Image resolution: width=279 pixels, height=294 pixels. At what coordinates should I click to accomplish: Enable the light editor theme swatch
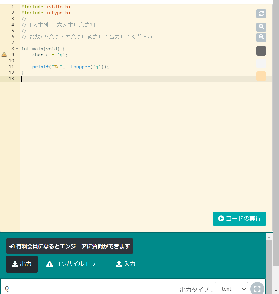tap(261, 63)
